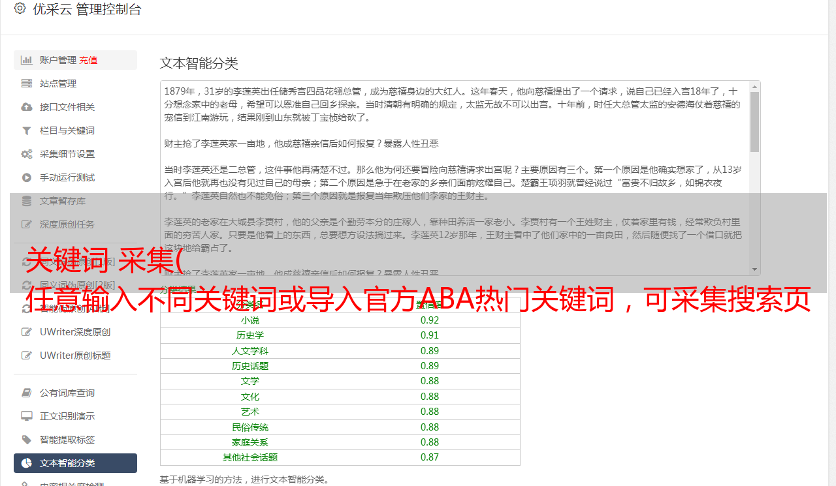The image size is (836, 486).
Task: Click the cloud upload icon for 接口文件相关
Action: point(27,107)
